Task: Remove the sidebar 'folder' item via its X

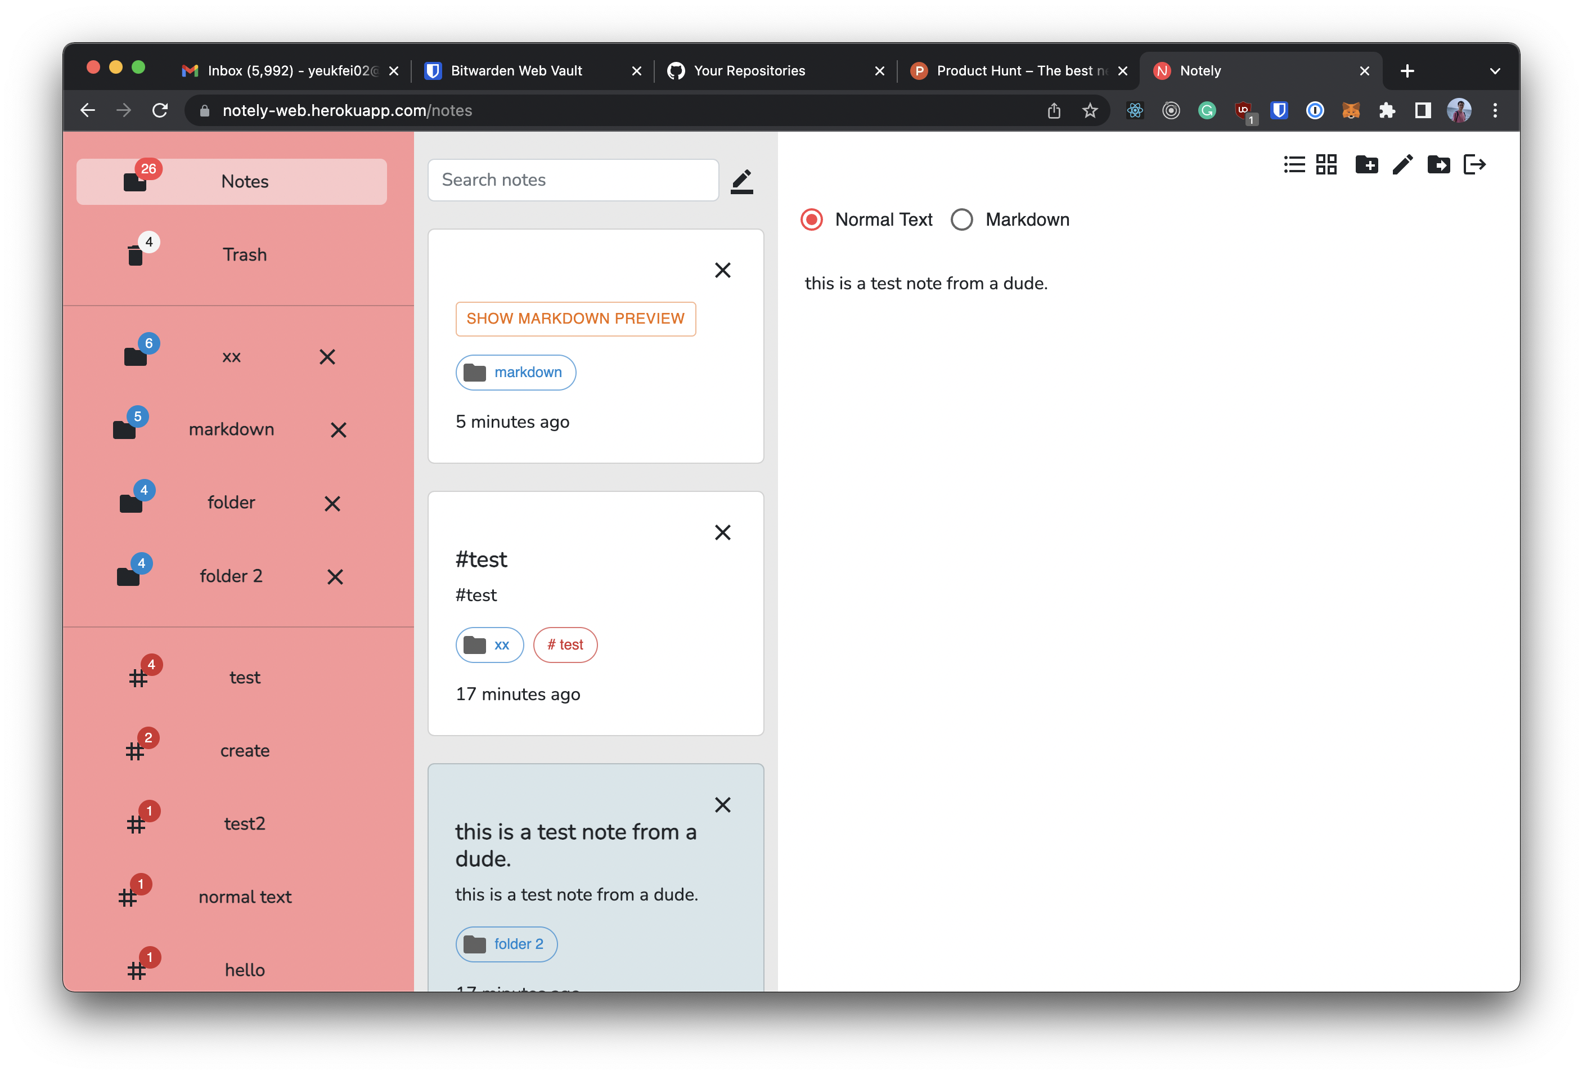Action: [x=332, y=504]
